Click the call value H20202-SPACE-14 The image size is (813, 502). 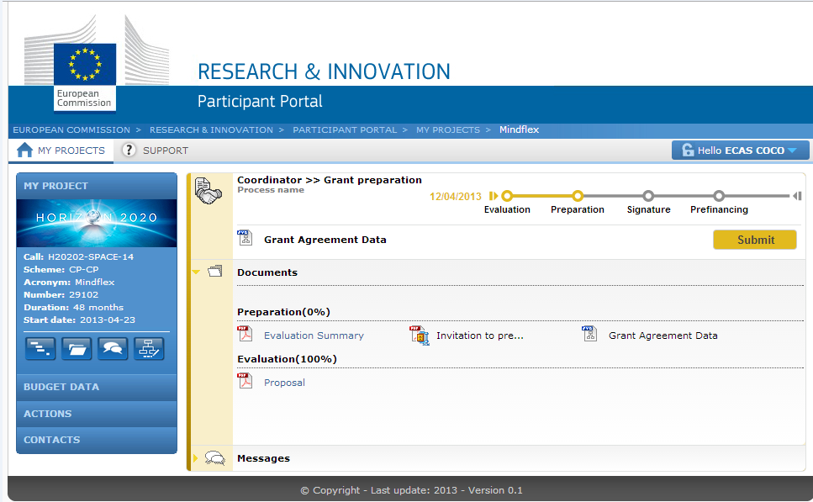[91, 256]
